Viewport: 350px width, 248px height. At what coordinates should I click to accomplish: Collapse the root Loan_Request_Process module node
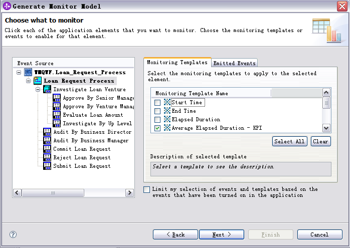point(19,72)
